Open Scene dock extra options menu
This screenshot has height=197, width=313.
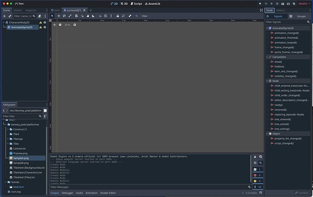(45, 16)
